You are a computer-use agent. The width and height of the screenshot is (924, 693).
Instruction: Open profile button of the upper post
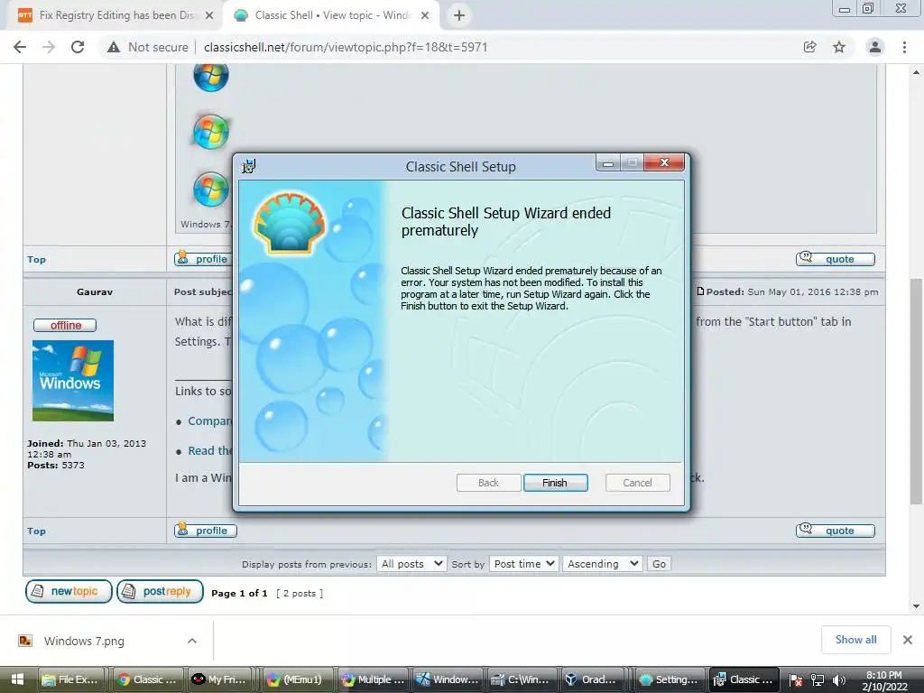click(203, 259)
